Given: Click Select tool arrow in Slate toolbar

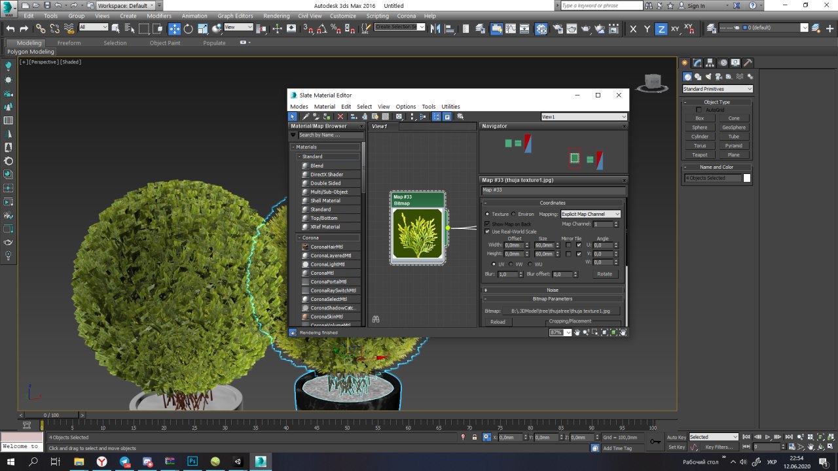Looking at the screenshot, I should pos(293,116).
